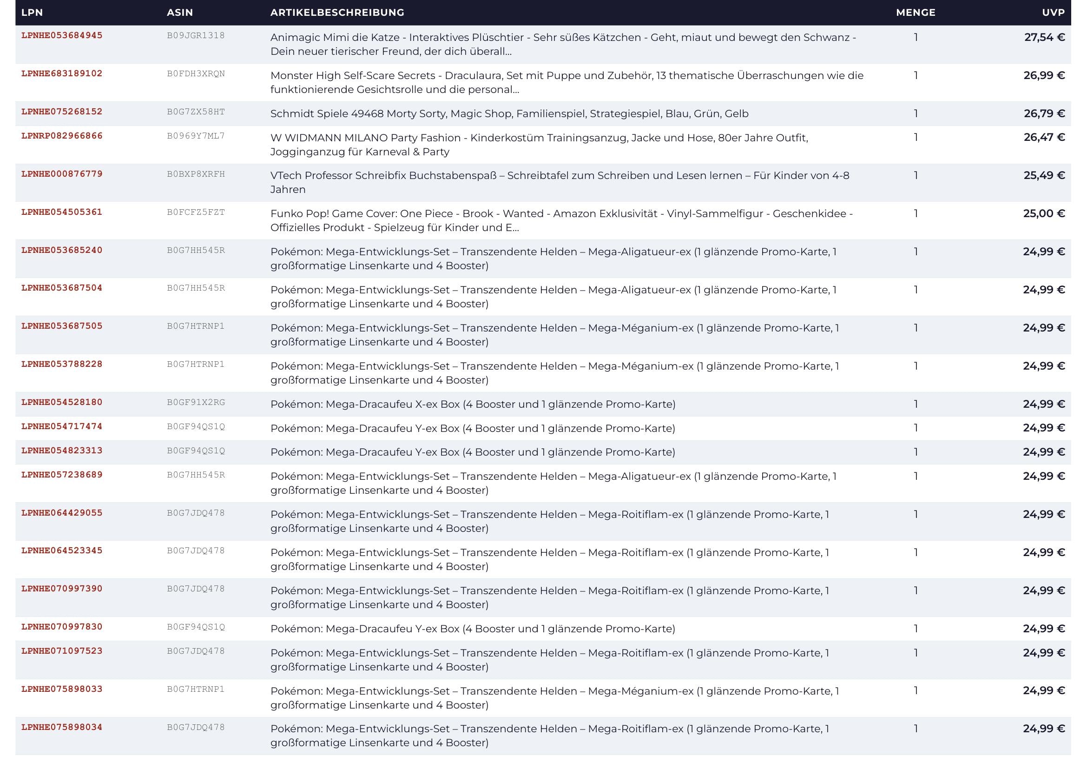Click the price 26,47 €
The width and height of the screenshot is (1087, 769).
[x=1044, y=137]
